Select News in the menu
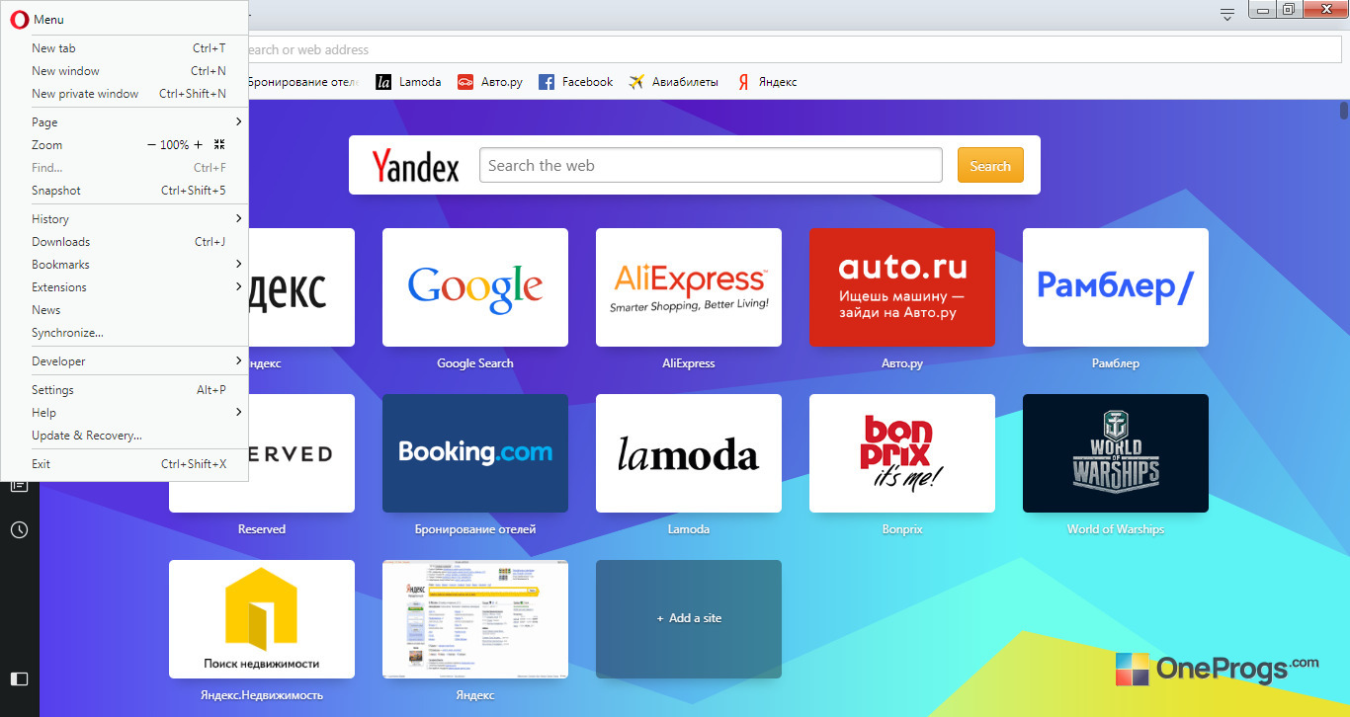 125,310
